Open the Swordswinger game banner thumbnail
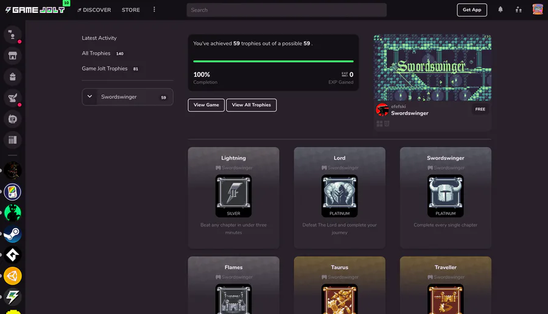The height and width of the screenshot is (314, 548). [432, 68]
